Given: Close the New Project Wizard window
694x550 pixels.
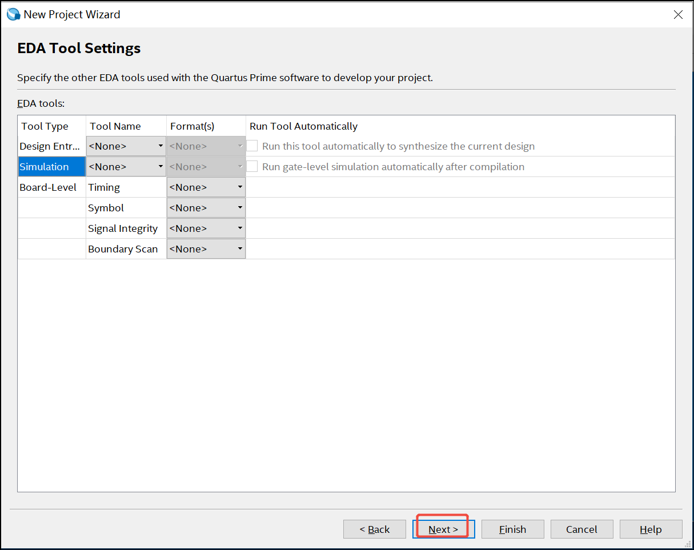Looking at the screenshot, I should tap(678, 15).
